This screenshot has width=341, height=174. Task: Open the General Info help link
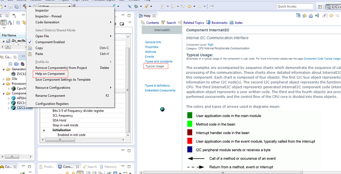point(153,42)
